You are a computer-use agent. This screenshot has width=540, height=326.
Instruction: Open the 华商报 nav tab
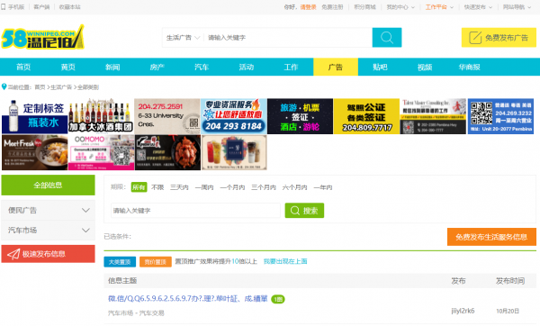[x=470, y=67]
